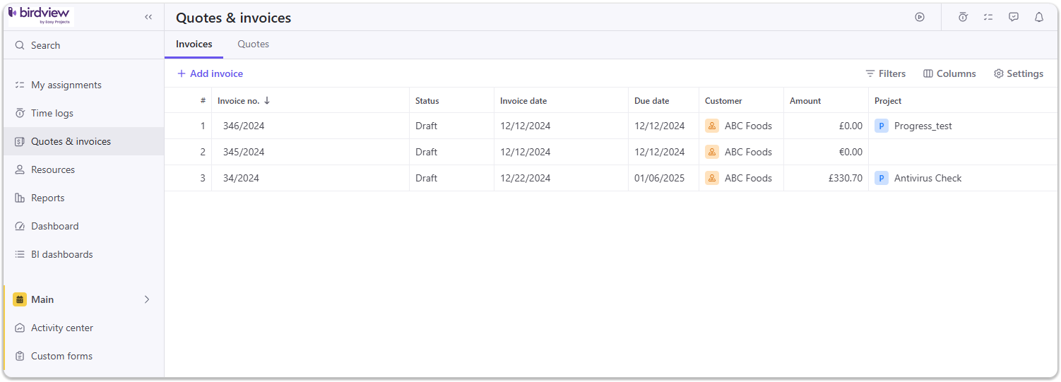Open invoice 346/2024

244,126
